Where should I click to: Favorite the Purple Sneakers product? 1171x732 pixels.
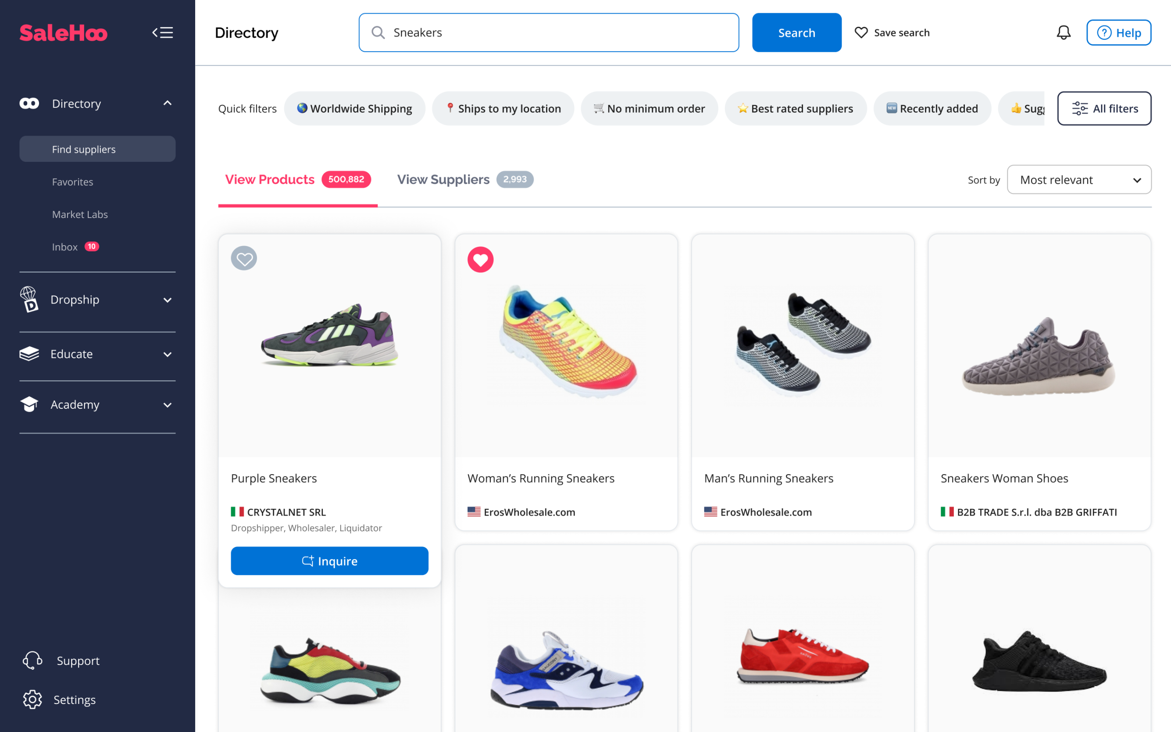[244, 258]
